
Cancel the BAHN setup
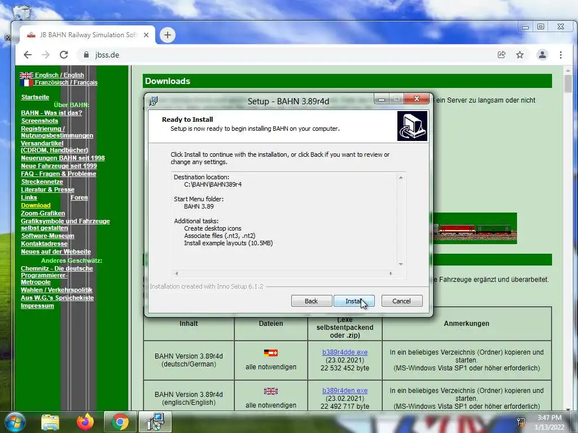tap(401, 301)
